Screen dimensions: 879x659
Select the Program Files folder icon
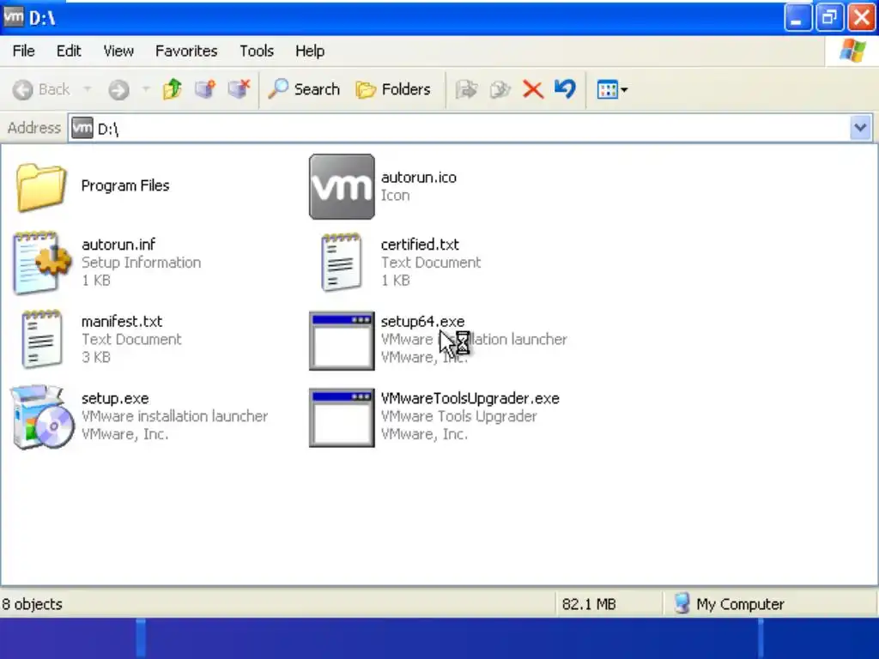(x=39, y=187)
